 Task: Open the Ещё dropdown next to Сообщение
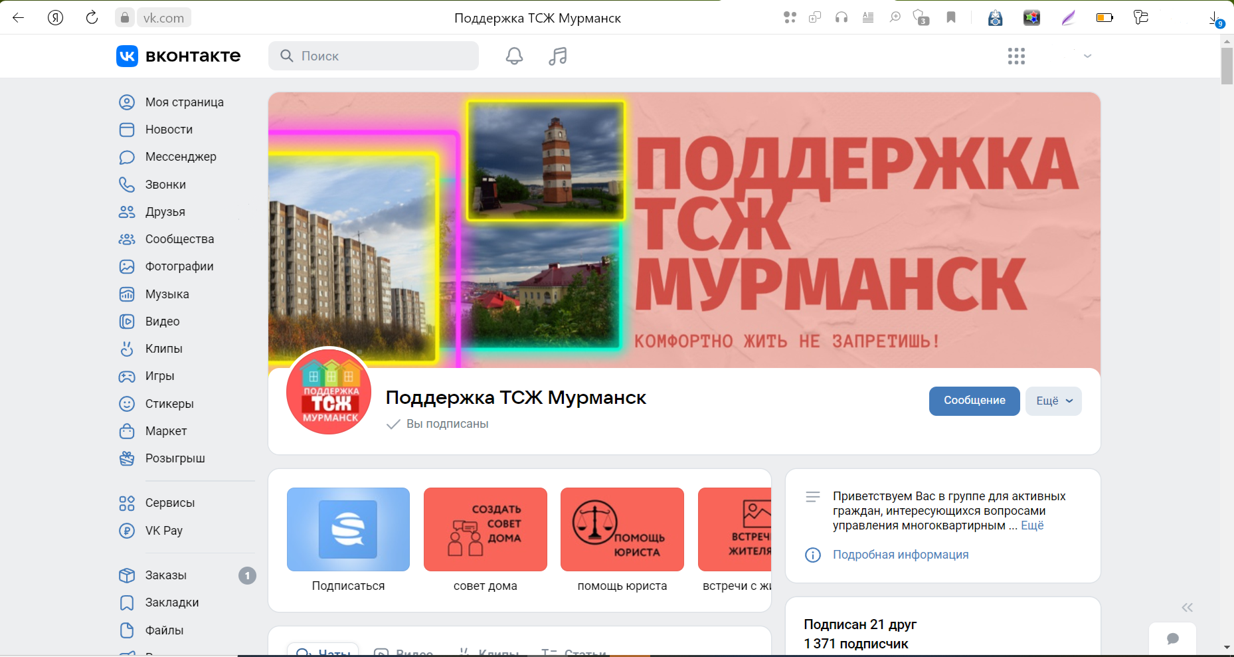click(1053, 401)
